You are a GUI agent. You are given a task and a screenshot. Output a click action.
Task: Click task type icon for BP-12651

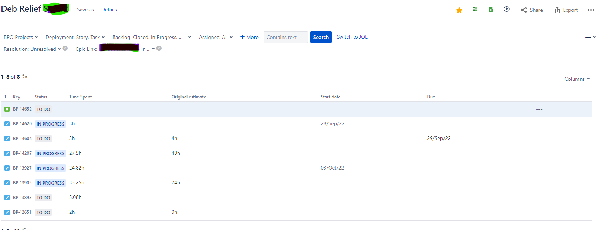[x=7, y=212]
